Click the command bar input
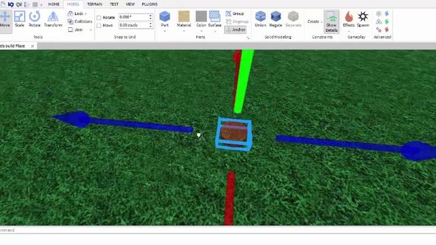The height and width of the screenshot is (245, 436). click(218, 230)
